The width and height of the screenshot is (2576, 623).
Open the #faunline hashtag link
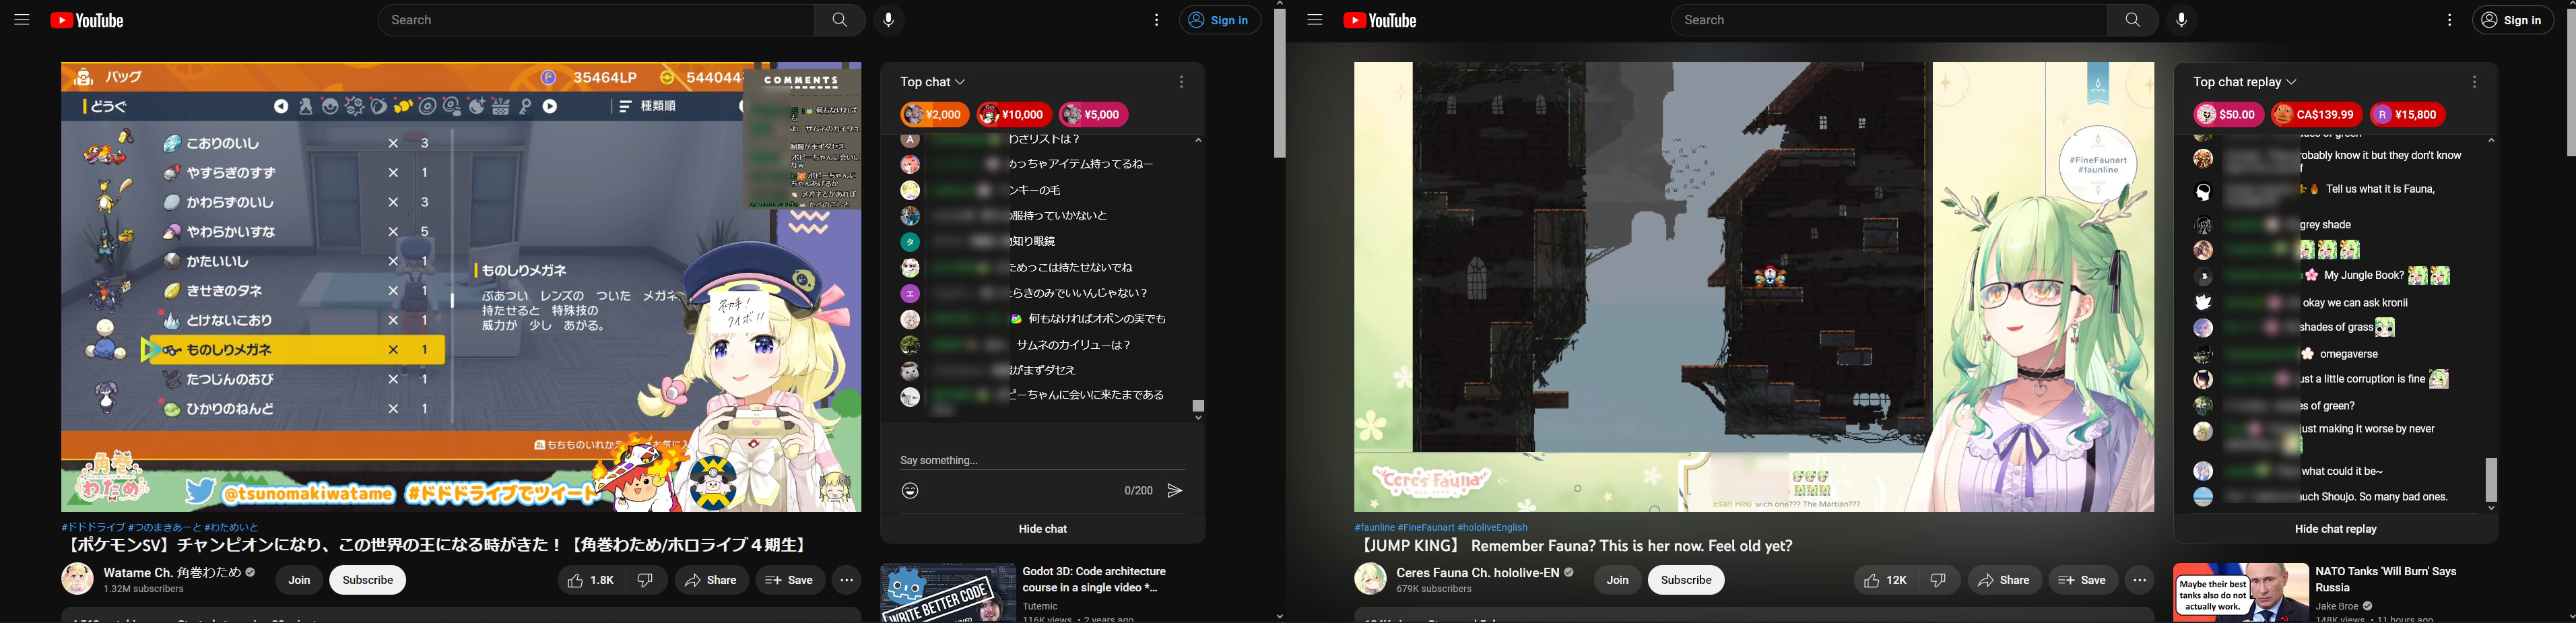pos(1374,527)
